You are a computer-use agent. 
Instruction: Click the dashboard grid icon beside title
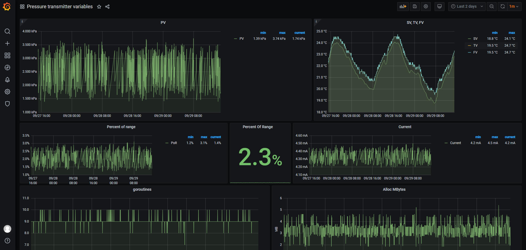tap(22, 7)
